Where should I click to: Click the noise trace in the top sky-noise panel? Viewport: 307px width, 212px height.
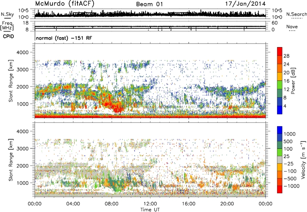click(150, 14)
